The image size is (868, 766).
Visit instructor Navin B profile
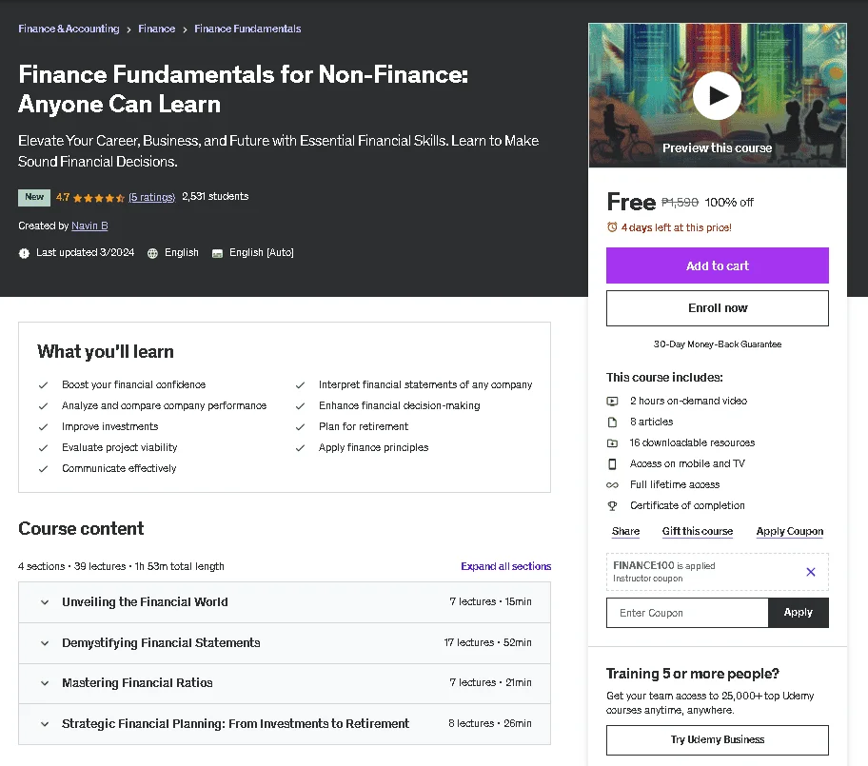89,226
